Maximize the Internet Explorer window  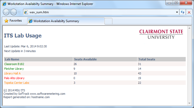coord(176,3)
